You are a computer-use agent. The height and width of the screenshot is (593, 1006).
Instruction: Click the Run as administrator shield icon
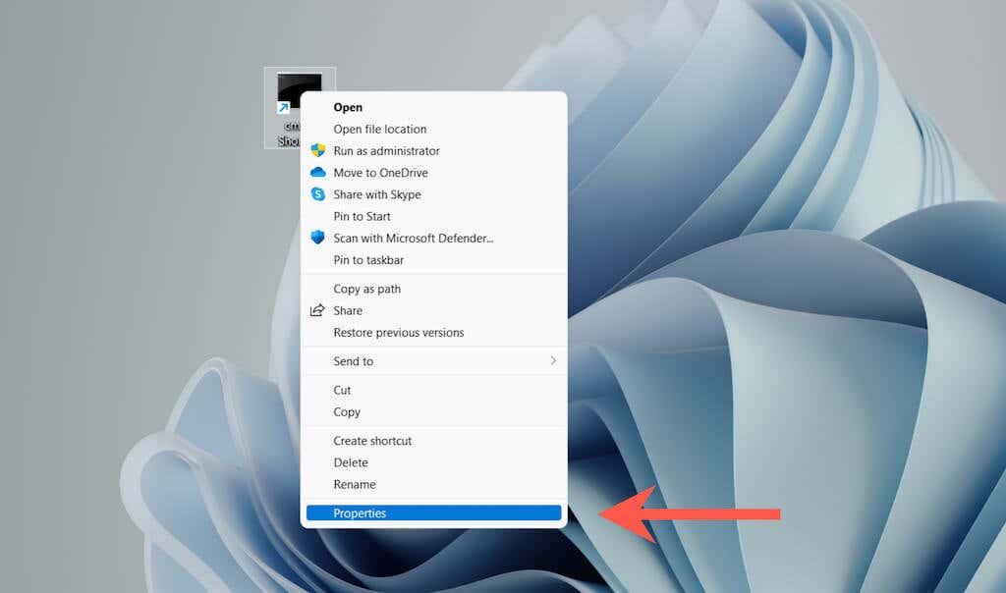pyautogui.click(x=316, y=150)
